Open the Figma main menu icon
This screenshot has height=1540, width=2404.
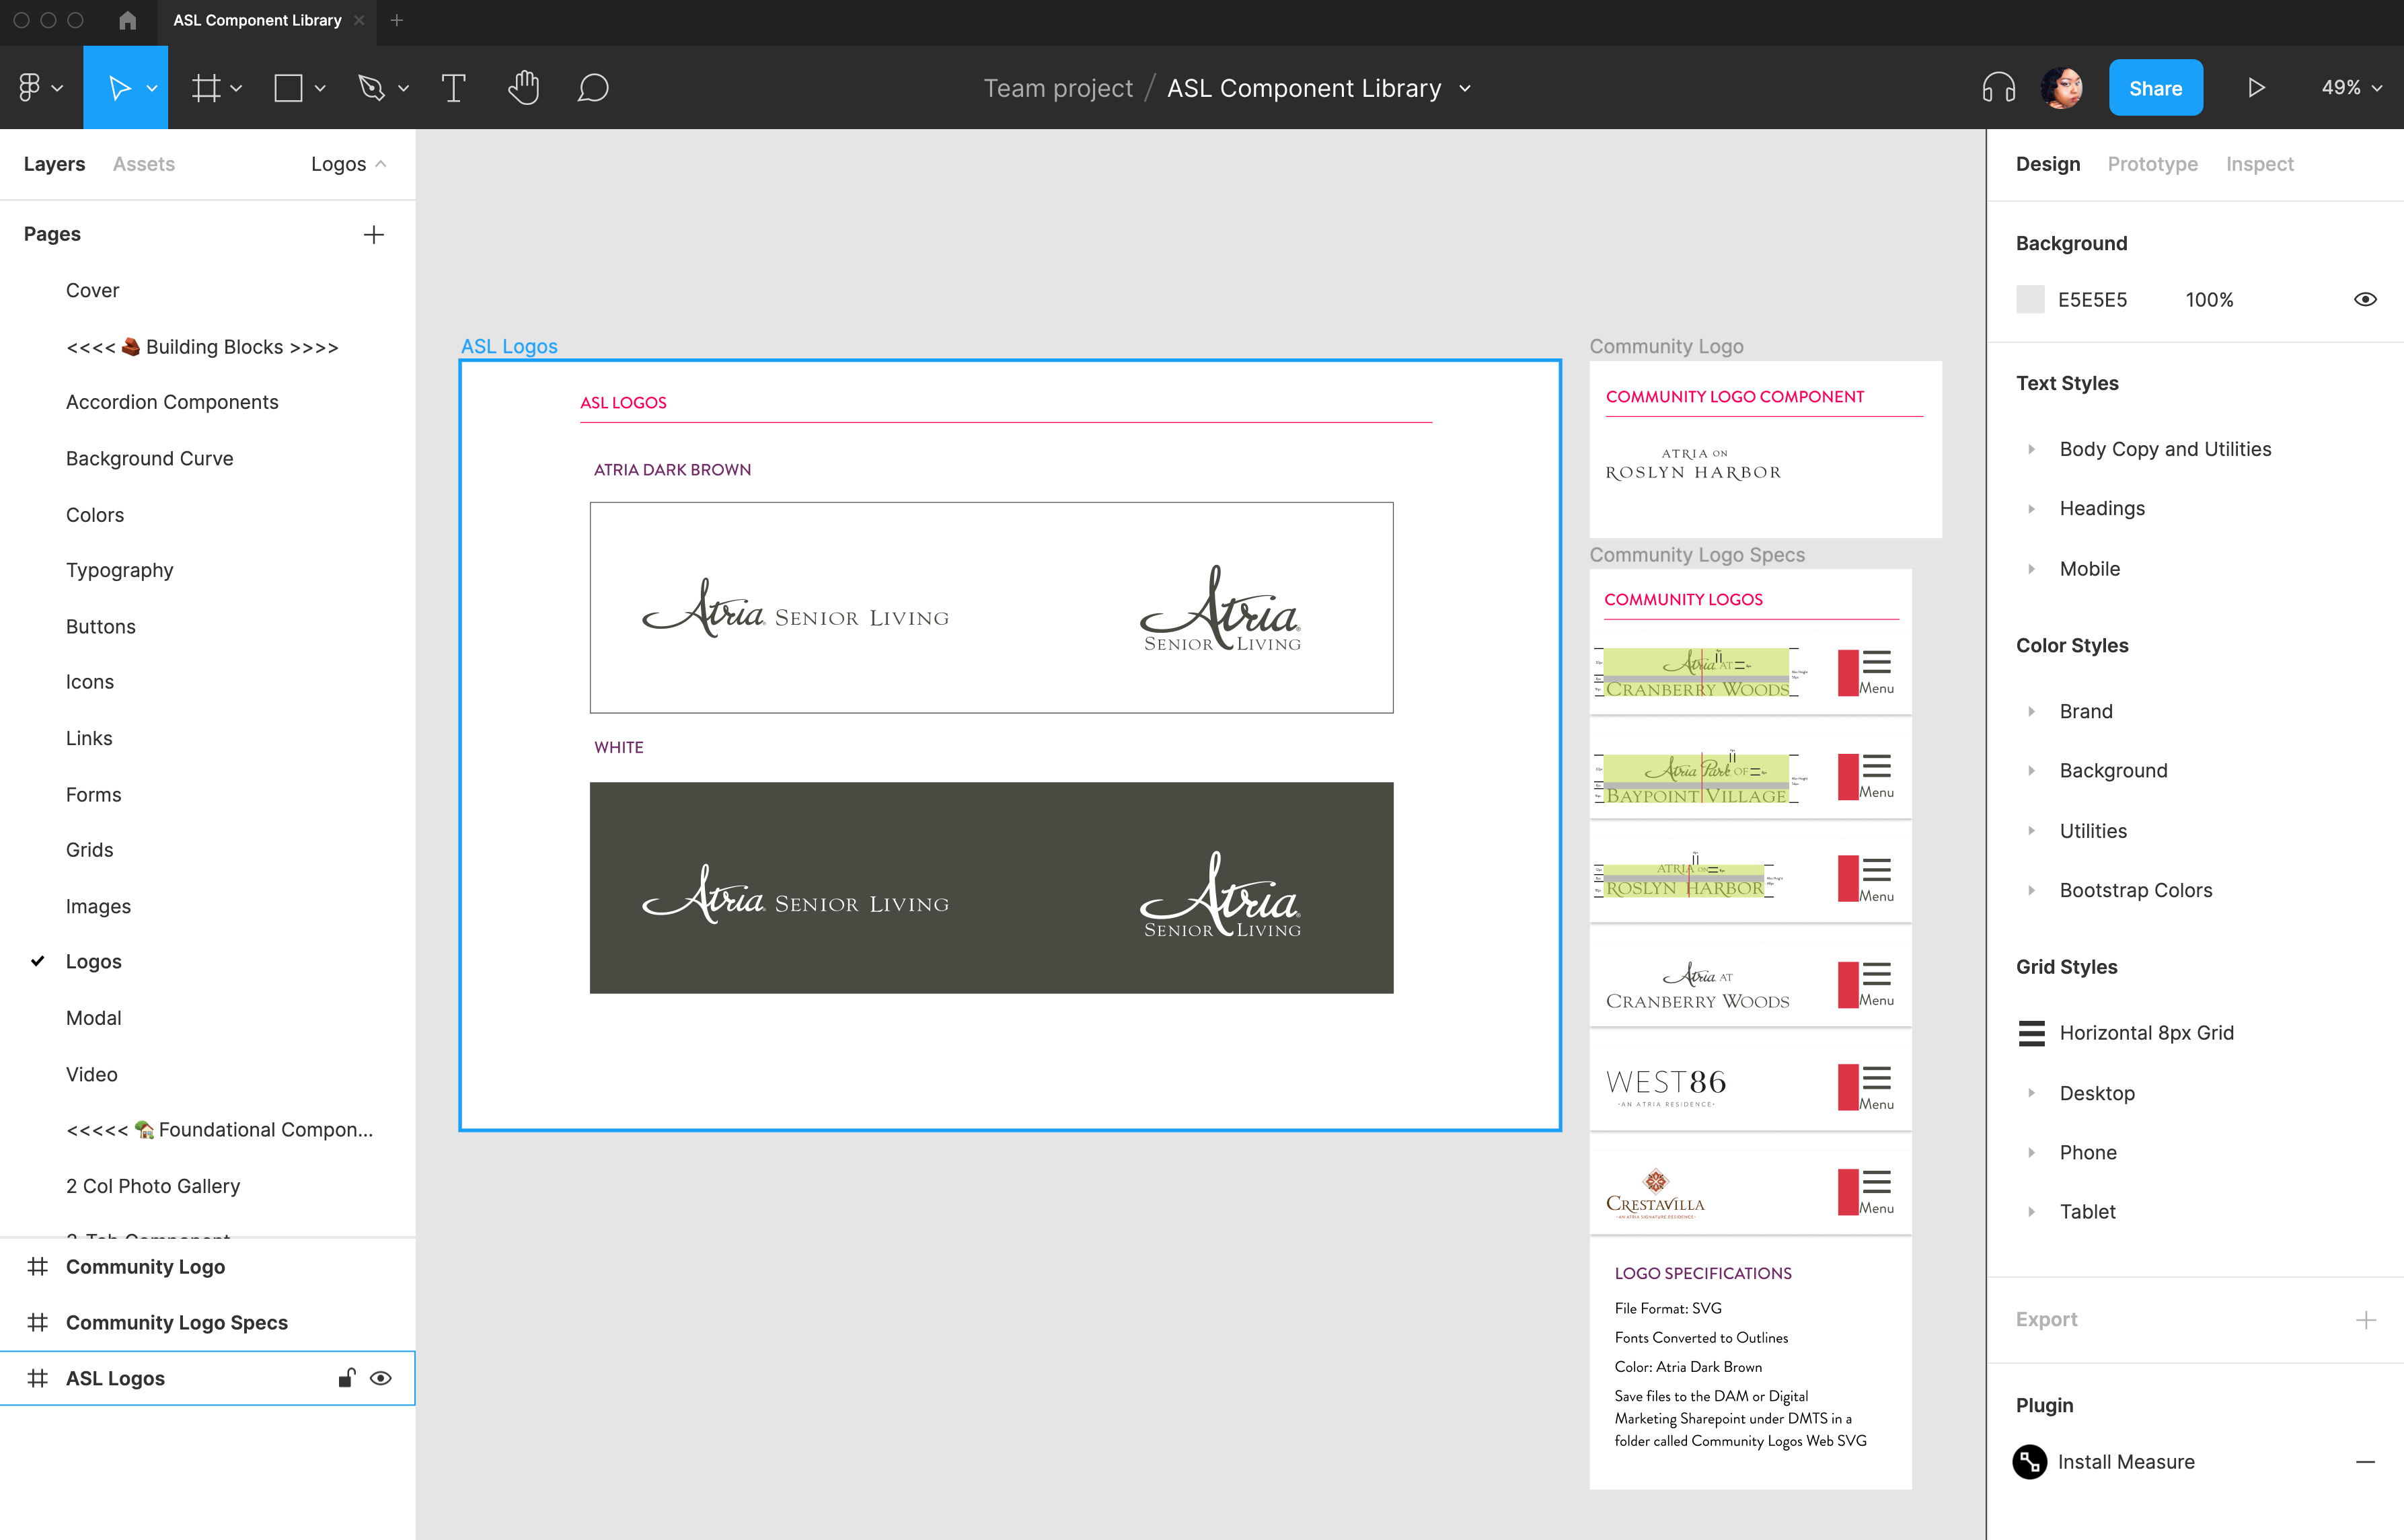point(29,88)
